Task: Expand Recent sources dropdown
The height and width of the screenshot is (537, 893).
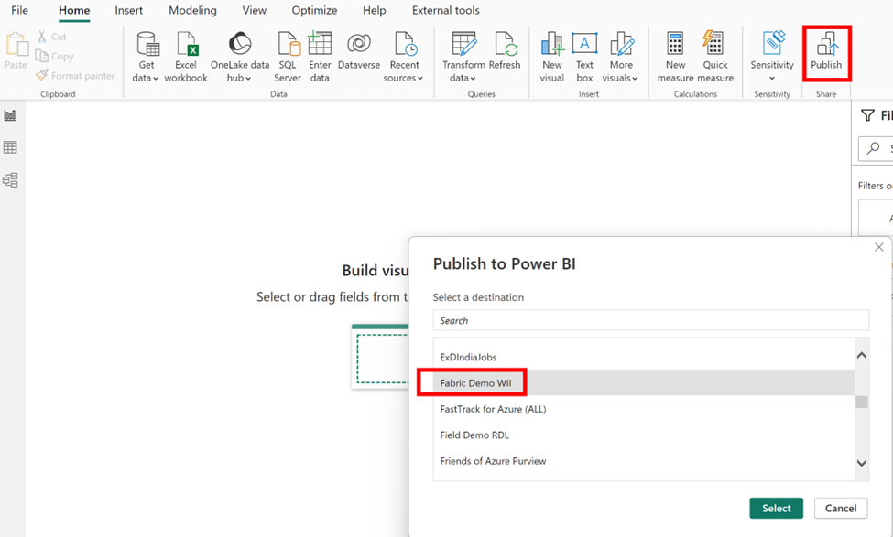Action: point(404,57)
